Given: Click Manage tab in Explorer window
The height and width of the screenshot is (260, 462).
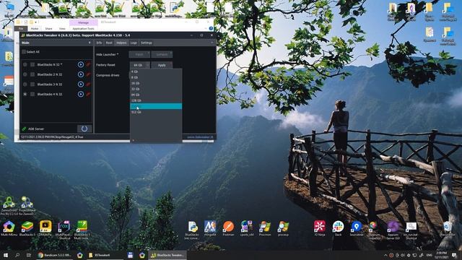Looking at the screenshot, I should tap(84, 22).
